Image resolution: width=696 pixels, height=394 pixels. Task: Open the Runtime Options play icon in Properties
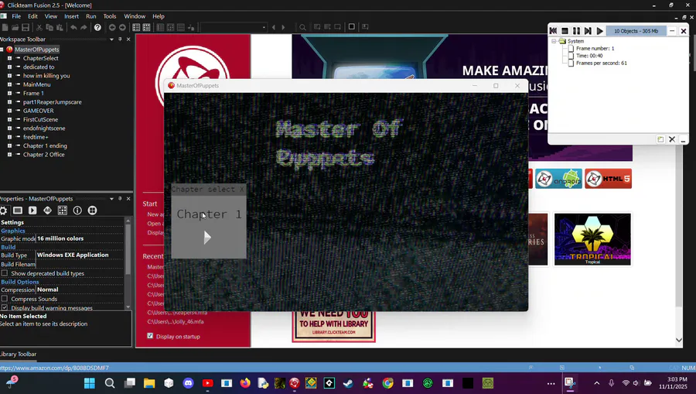tap(32, 211)
